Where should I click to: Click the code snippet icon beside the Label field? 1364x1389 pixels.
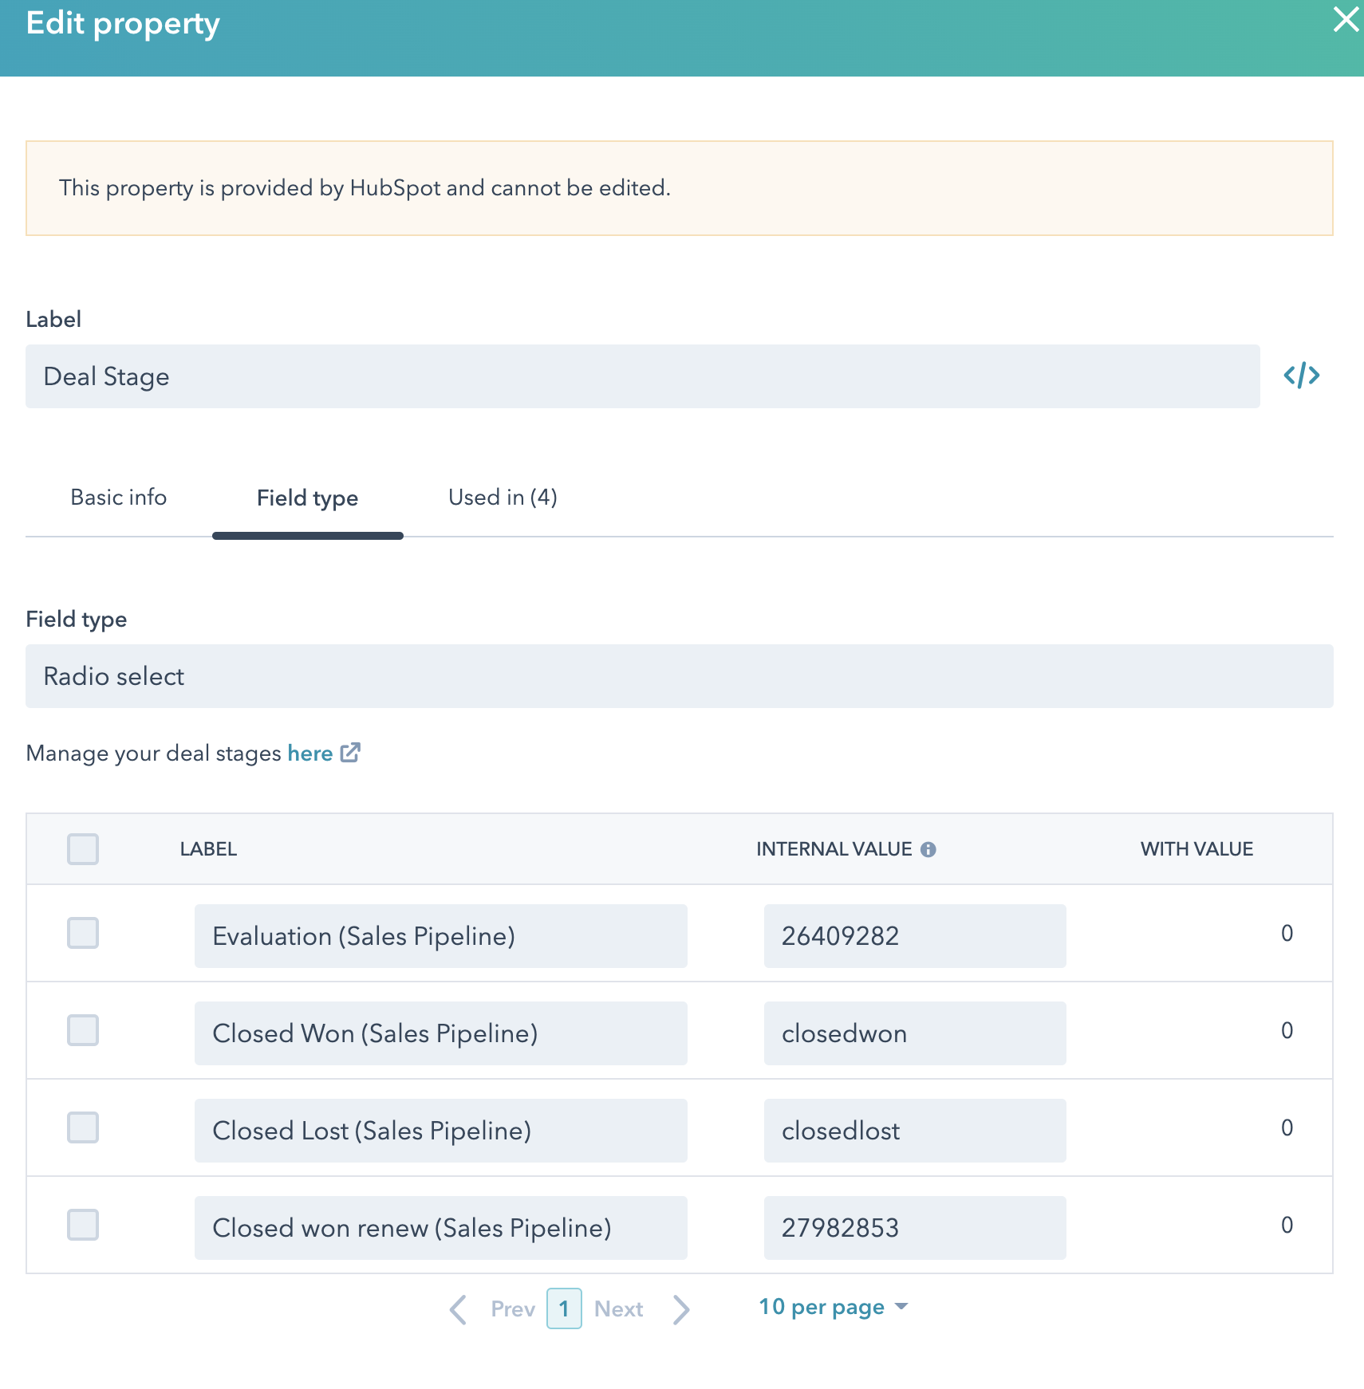(x=1300, y=375)
